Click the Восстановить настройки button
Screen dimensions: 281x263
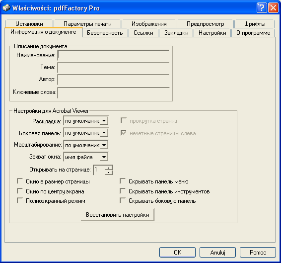(x=117, y=215)
